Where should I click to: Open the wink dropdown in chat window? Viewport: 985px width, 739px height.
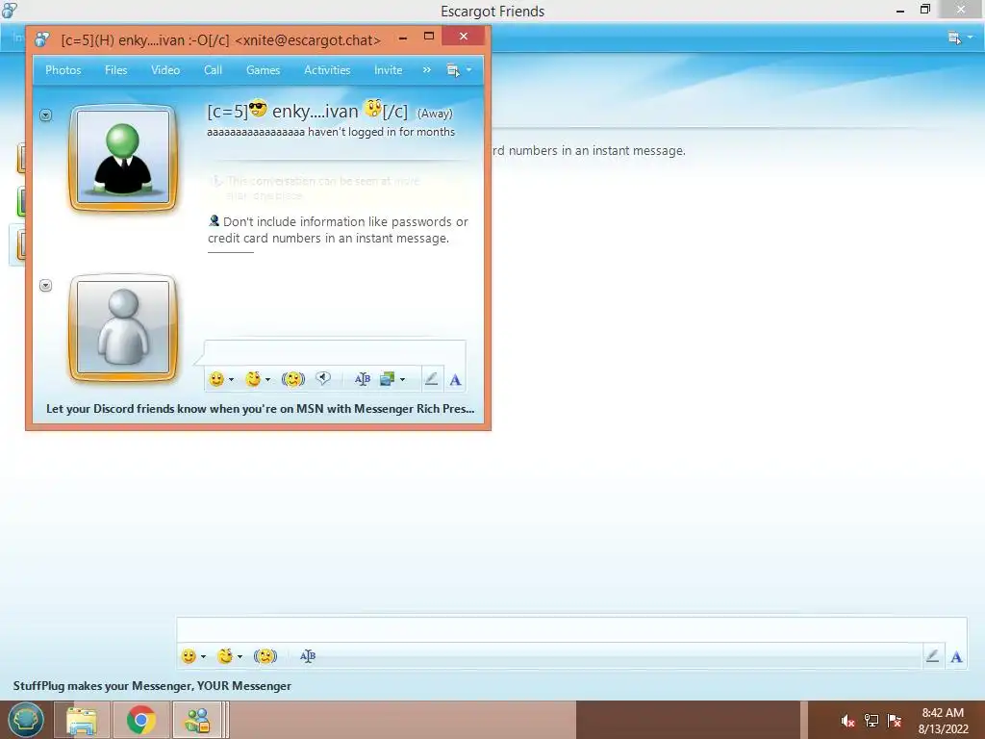tap(267, 379)
